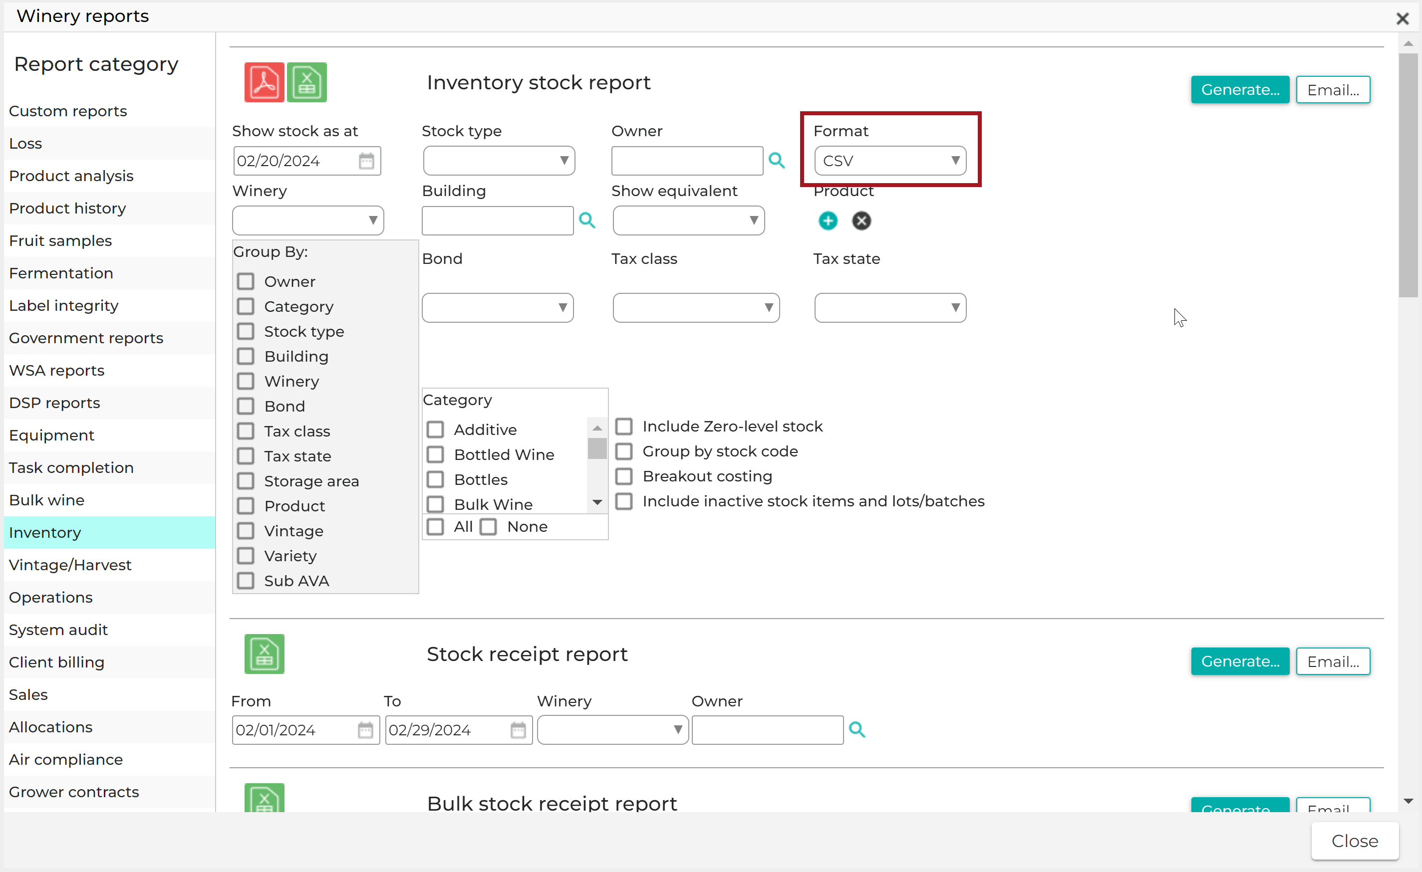
Task: Click the green plus icon to add a Product
Action: (828, 220)
